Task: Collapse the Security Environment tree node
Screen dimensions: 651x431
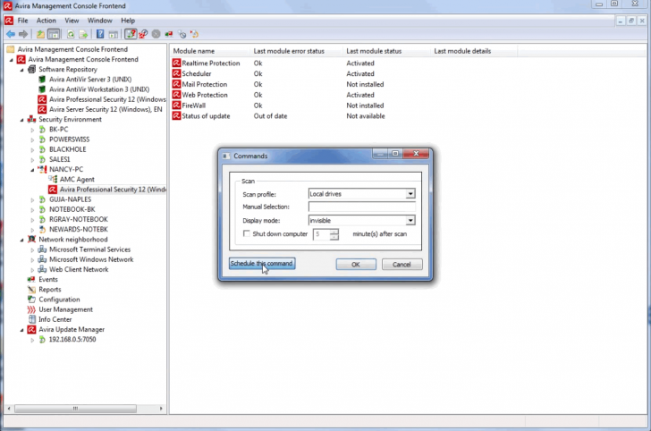Action: coord(22,120)
